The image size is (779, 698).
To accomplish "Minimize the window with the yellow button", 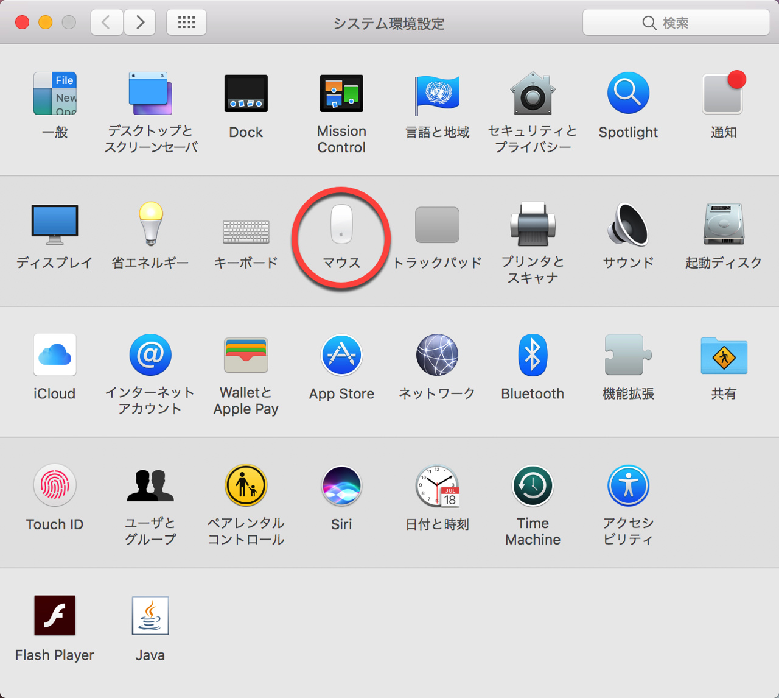I will 46,23.
